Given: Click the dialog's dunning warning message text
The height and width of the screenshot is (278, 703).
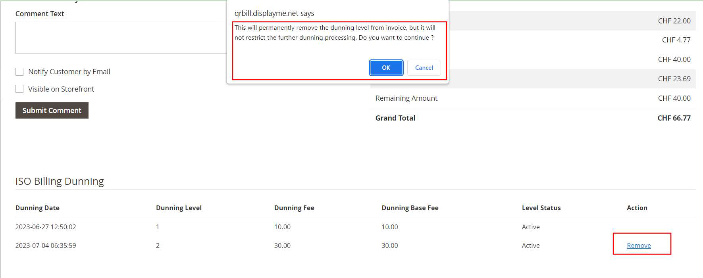Looking at the screenshot, I should 335,33.
